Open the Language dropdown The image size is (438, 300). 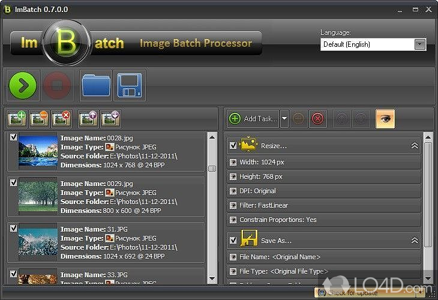pos(419,44)
